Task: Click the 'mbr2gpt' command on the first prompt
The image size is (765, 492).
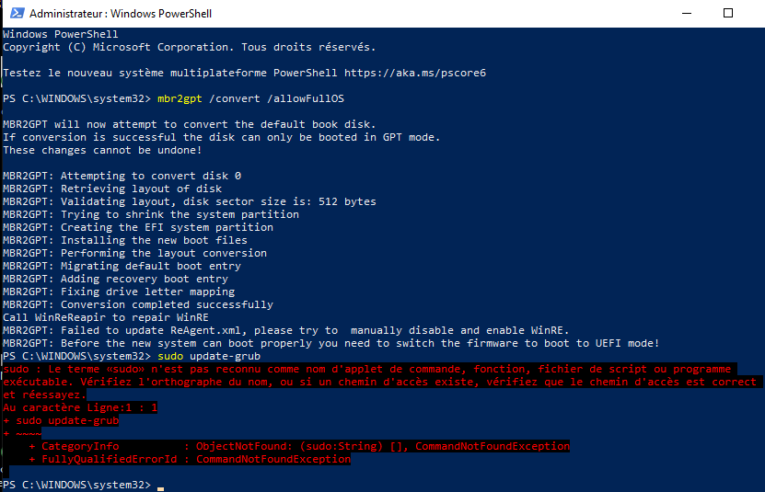Action: pyautogui.click(x=180, y=97)
